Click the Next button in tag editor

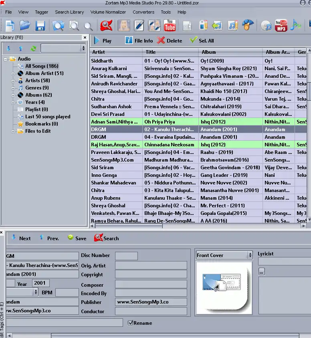pos(21,238)
